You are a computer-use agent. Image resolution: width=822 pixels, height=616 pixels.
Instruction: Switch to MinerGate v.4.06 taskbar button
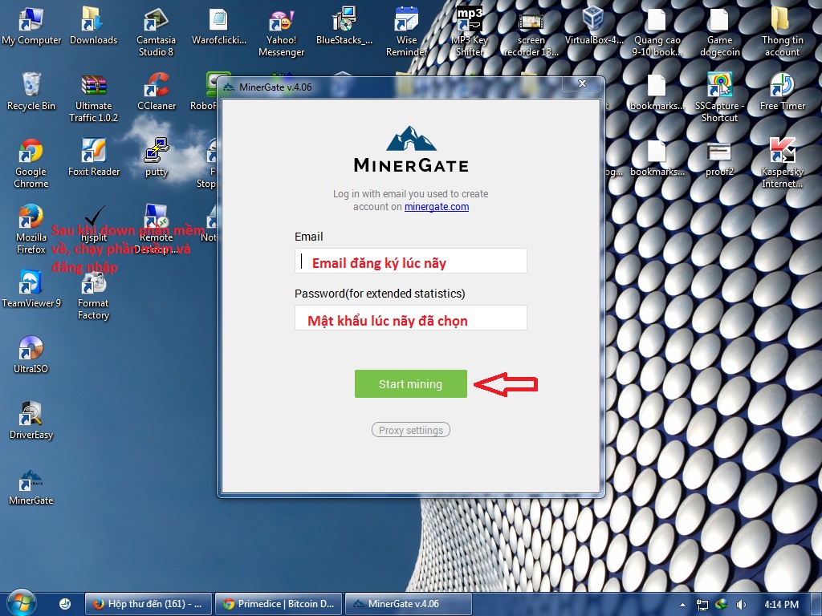pyautogui.click(x=409, y=604)
